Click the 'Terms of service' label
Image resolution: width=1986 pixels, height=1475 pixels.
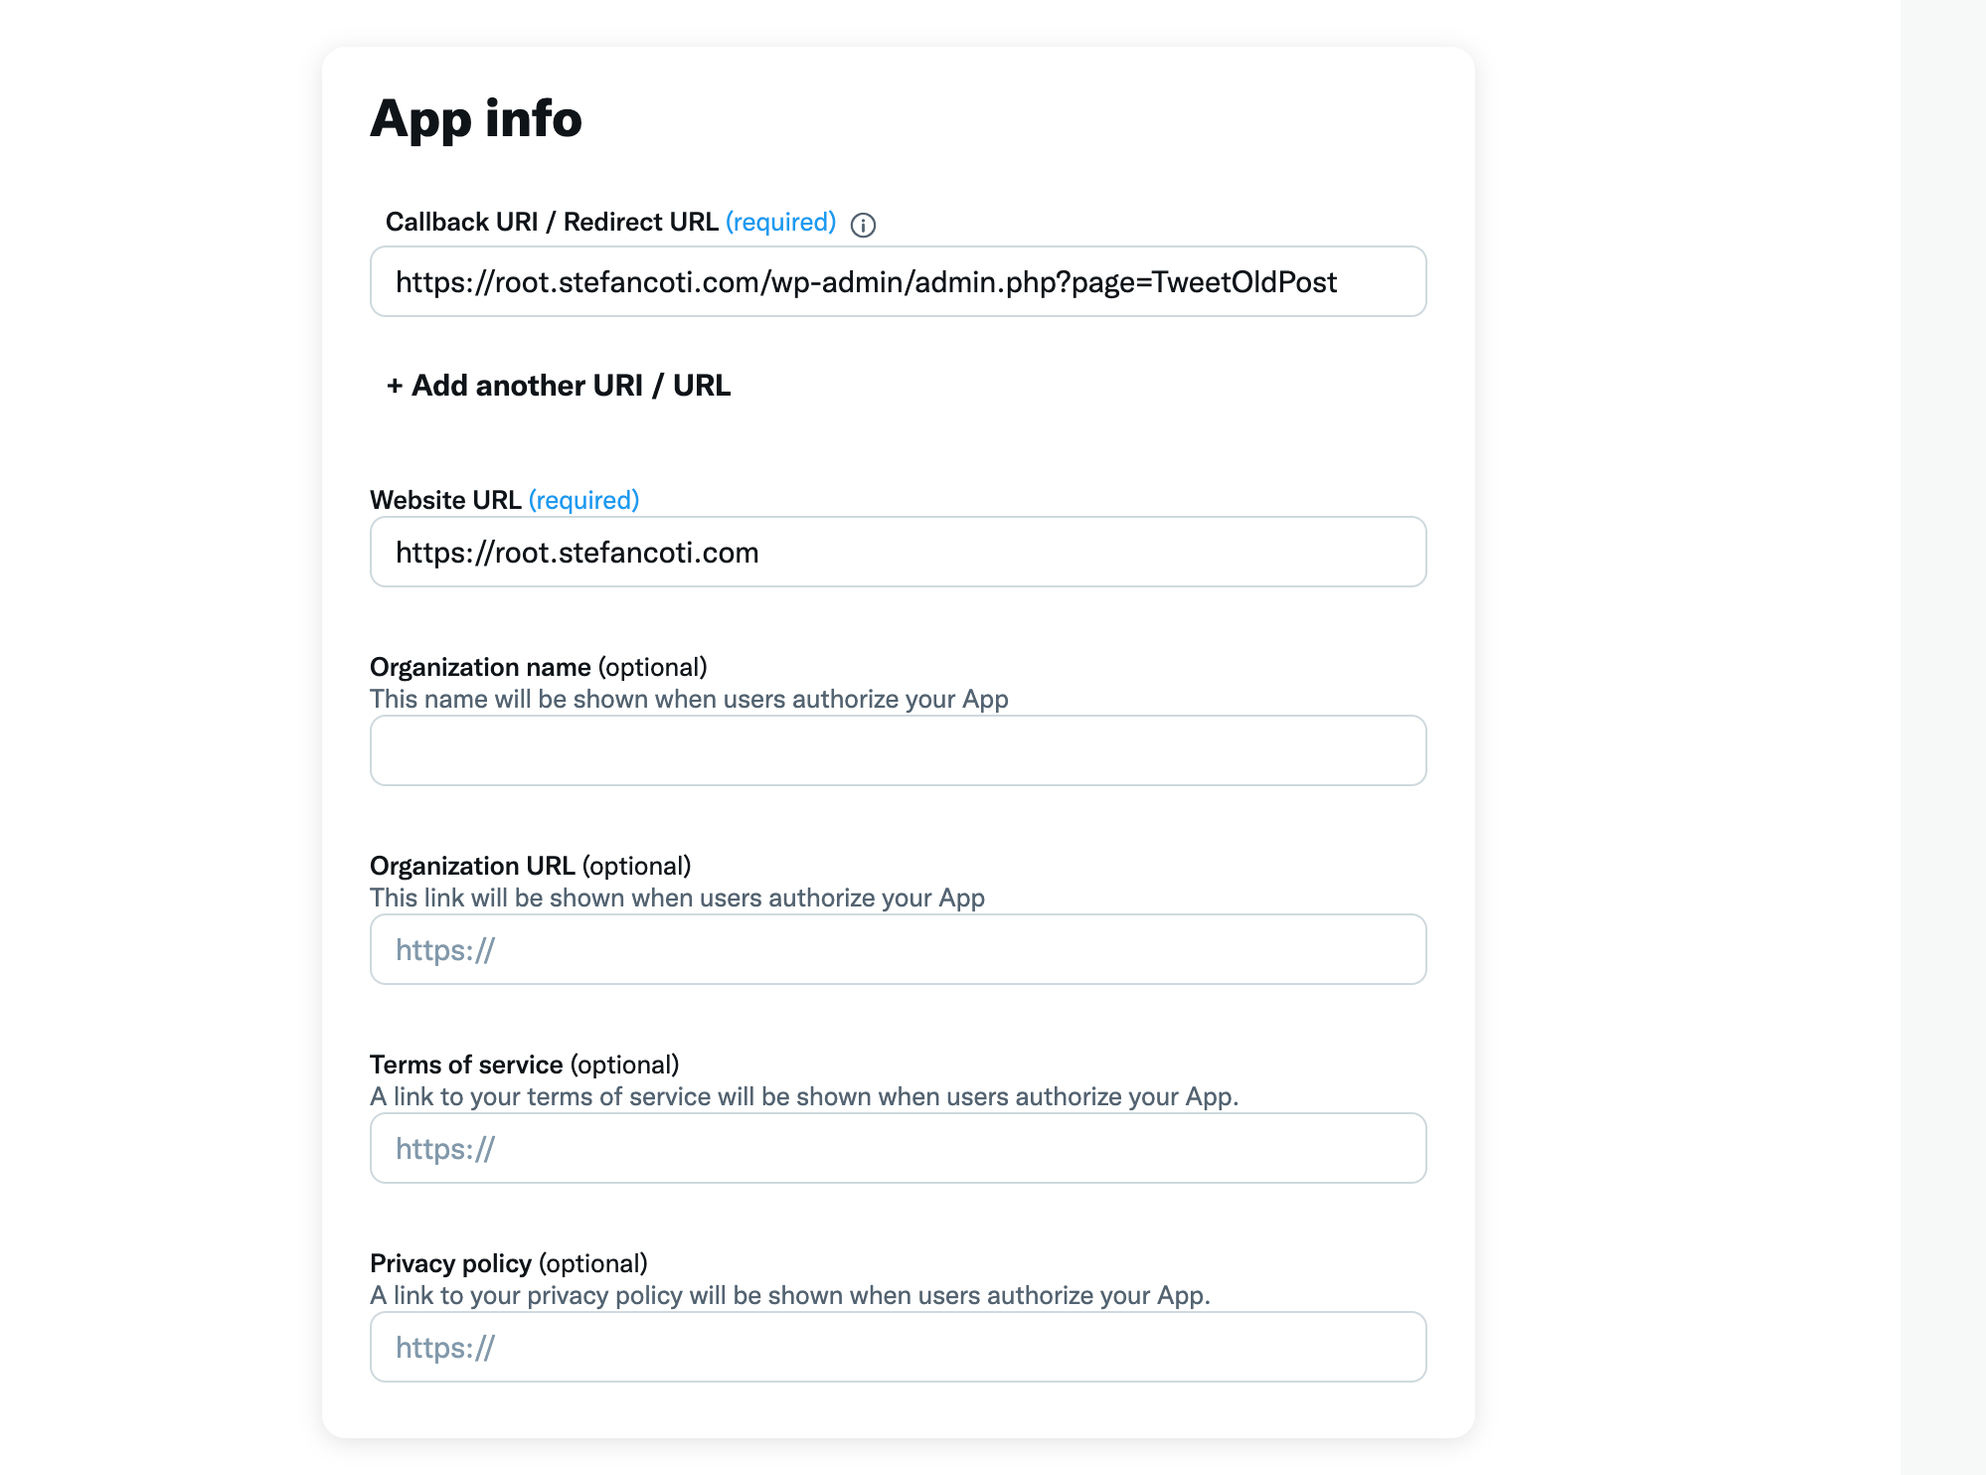466,1065
